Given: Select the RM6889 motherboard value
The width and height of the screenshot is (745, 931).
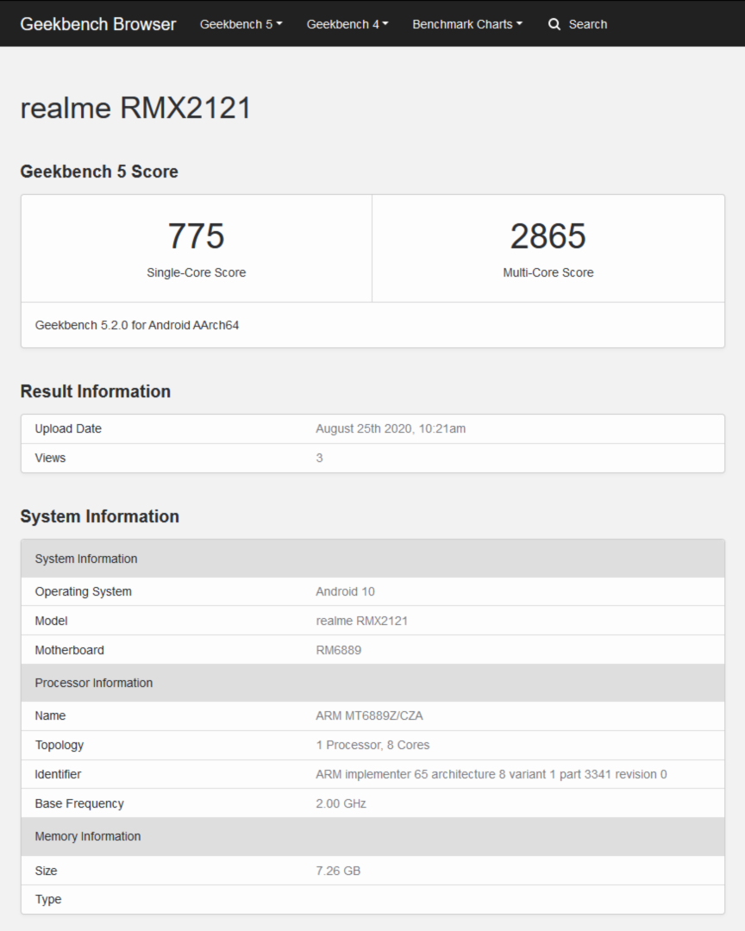Looking at the screenshot, I should pos(338,650).
